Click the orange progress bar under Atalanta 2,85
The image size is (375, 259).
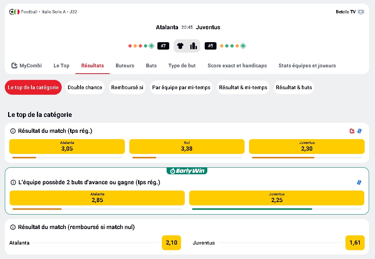[x=37, y=208]
